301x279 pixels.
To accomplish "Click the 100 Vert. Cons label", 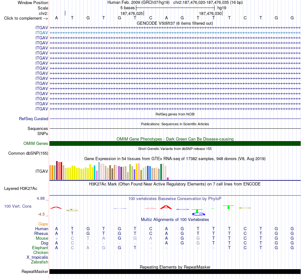I will tap(18, 206).
